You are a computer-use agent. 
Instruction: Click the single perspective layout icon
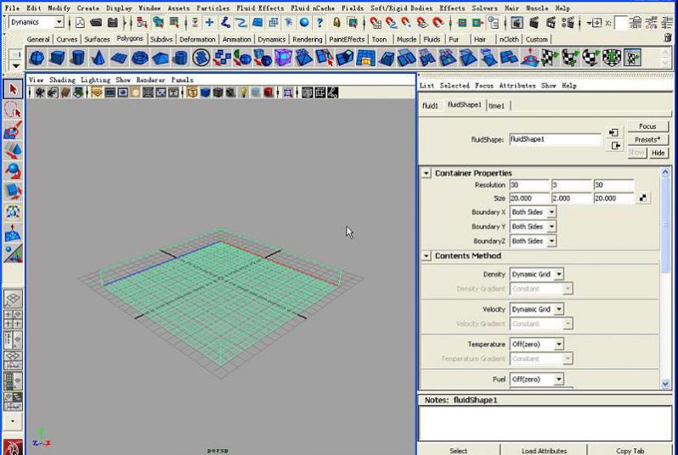tap(13, 299)
